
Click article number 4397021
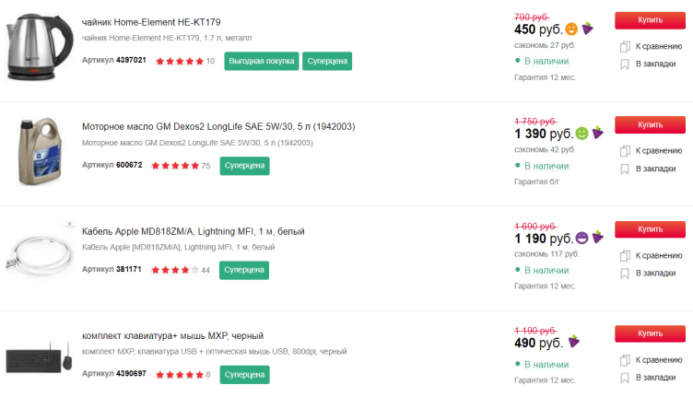click(x=131, y=60)
